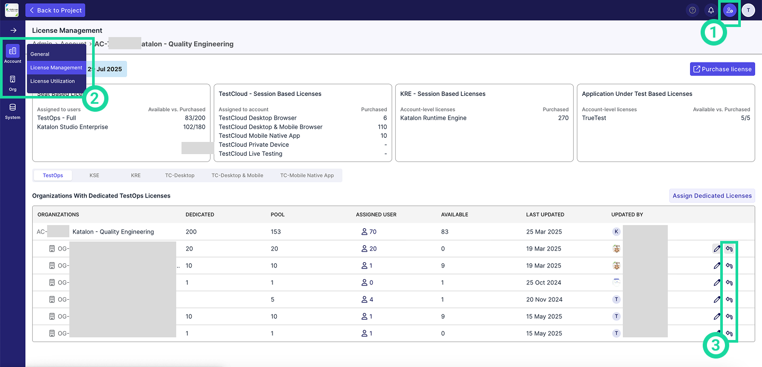Click the LAST UPDATED column header
This screenshot has width=762, height=367.
[x=545, y=214]
